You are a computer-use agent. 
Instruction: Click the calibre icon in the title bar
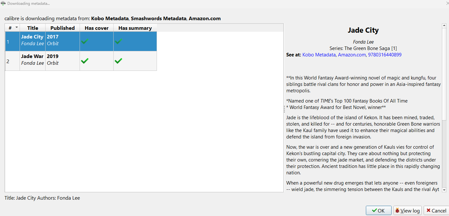point(3,4)
